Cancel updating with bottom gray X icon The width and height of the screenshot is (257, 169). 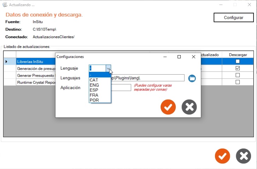tap(243, 156)
